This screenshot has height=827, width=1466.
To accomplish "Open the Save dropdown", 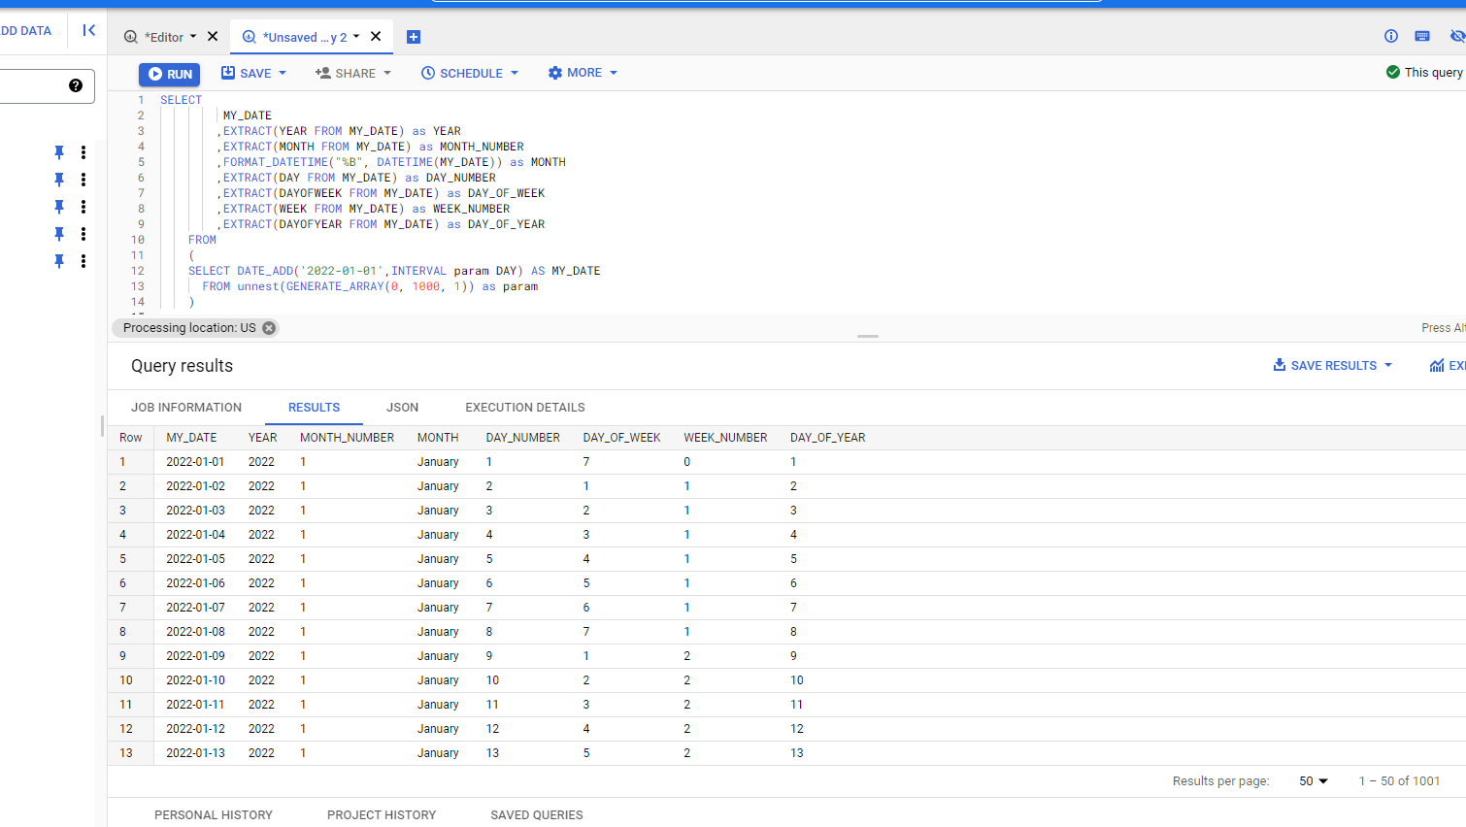I will click(254, 73).
